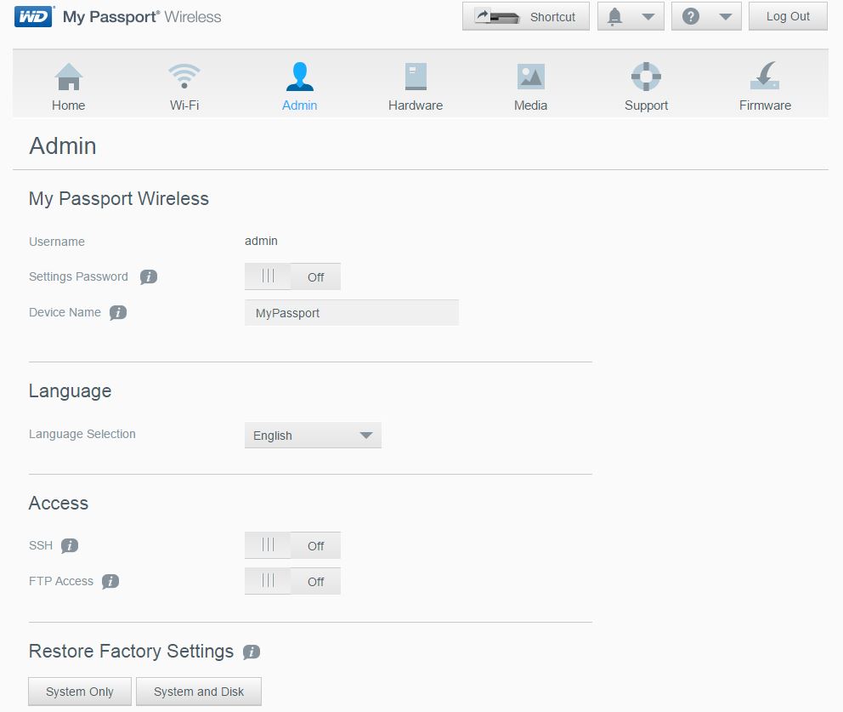Show info about FTP Access

point(110,581)
